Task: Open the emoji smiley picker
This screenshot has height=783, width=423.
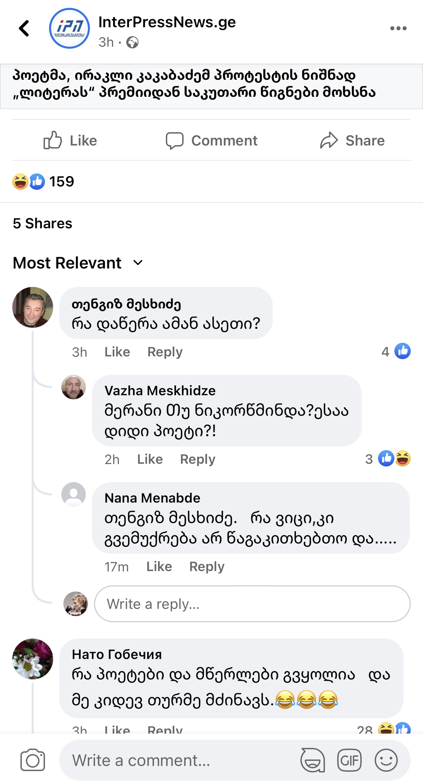Action: tap(386, 760)
